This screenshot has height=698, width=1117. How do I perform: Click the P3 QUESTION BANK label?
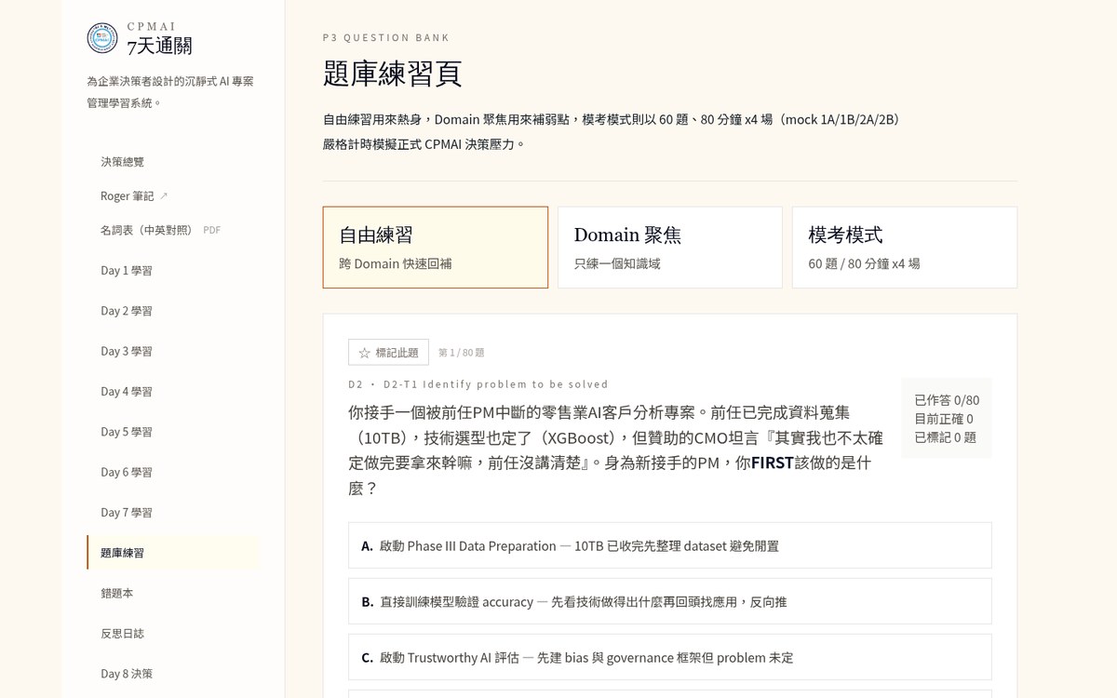(x=386, y=38)
